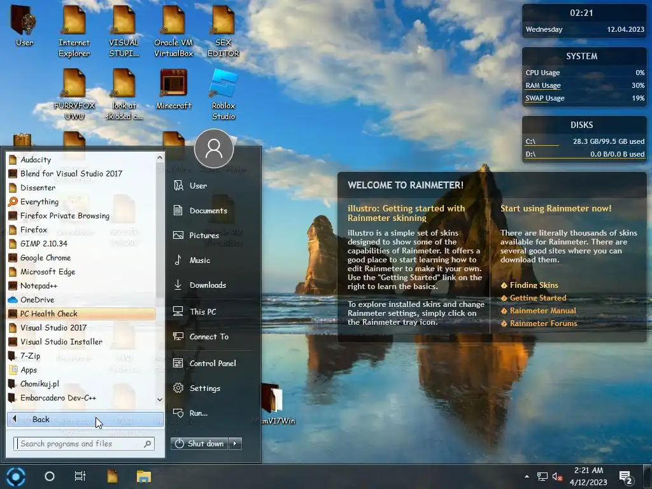Image resolution: width=652 pixels, height=489 pixels.
Task: Open Connect To in the start menu
Action: (x=212, y=336)
